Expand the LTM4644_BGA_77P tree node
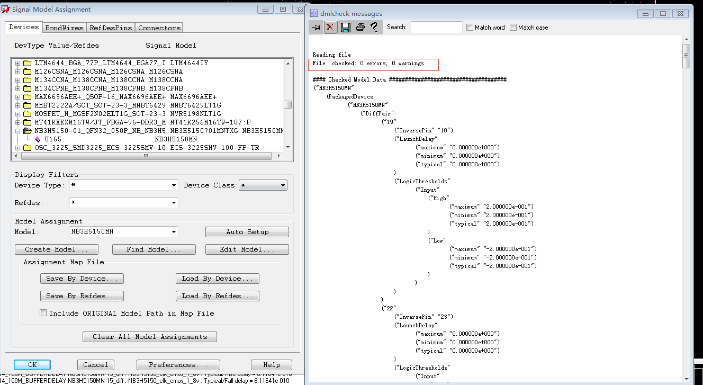 tap(17, 63)
